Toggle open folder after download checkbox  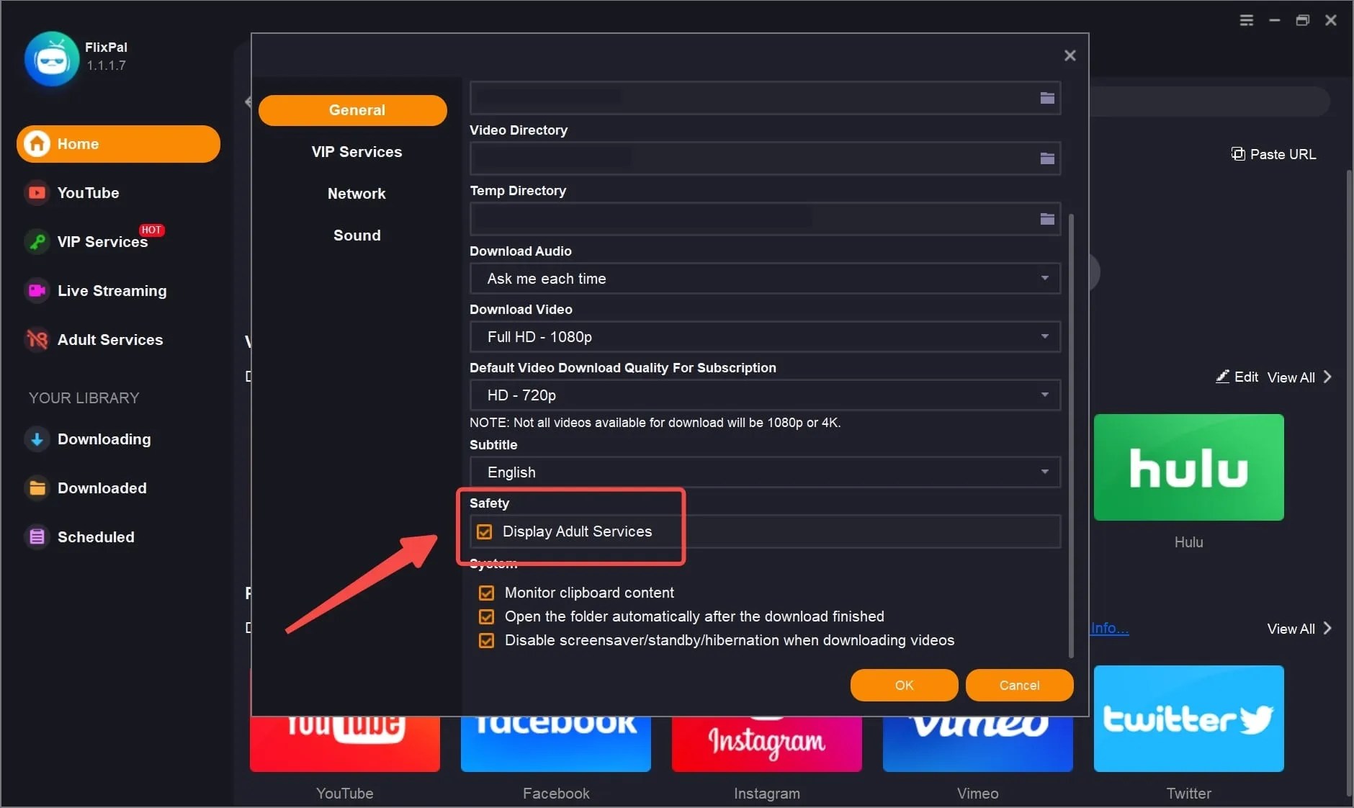coord(487,616)
